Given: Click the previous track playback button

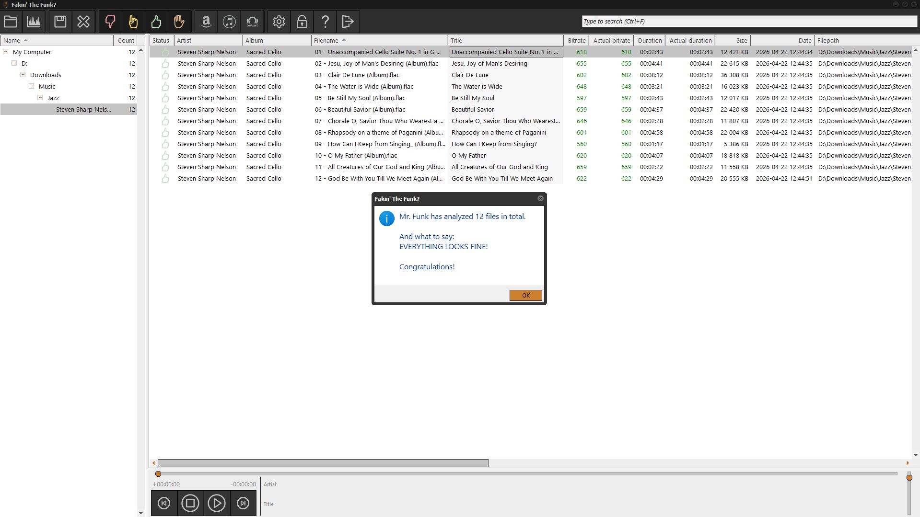Looking at the screenshot, I should point(164,503).
